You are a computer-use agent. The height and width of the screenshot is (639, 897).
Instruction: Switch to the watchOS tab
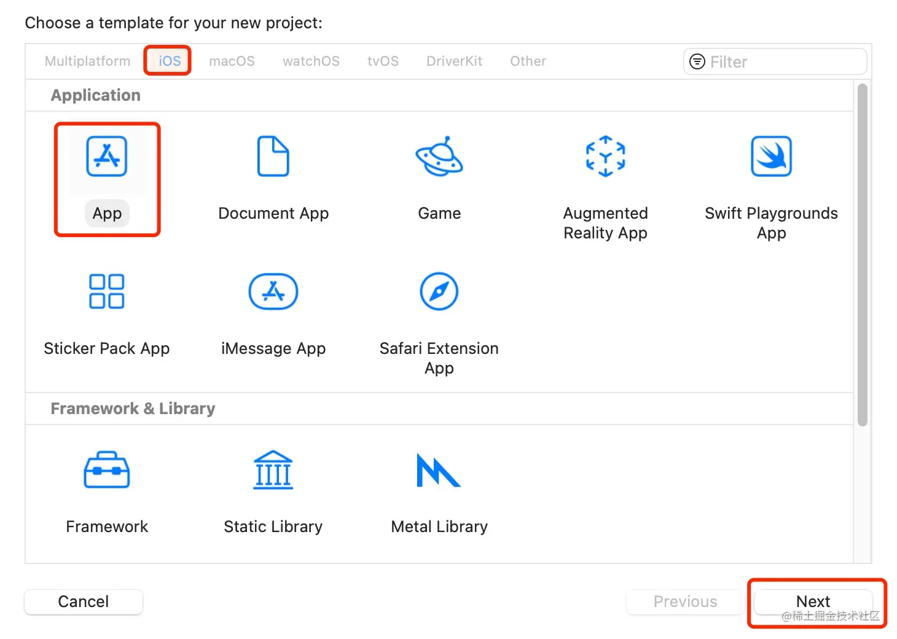[x=311, y=61]
